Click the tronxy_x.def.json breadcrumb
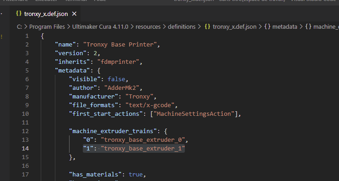 235,27
